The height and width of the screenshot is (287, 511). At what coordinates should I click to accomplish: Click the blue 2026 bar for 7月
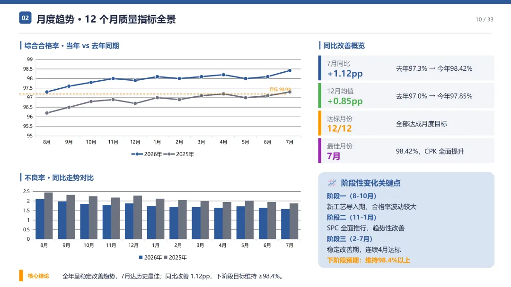tap(285, 224)
